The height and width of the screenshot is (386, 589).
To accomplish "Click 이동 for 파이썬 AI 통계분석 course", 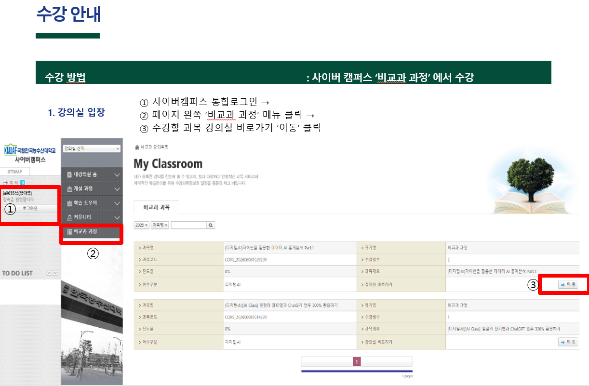I will coord(567,285).
